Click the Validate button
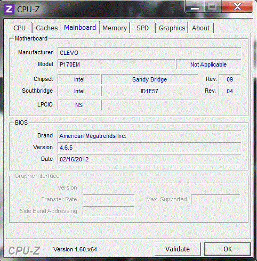 coord(178,249)
